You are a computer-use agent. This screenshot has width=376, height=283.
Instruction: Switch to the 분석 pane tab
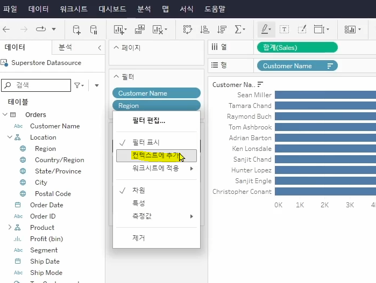click(65, 47)
